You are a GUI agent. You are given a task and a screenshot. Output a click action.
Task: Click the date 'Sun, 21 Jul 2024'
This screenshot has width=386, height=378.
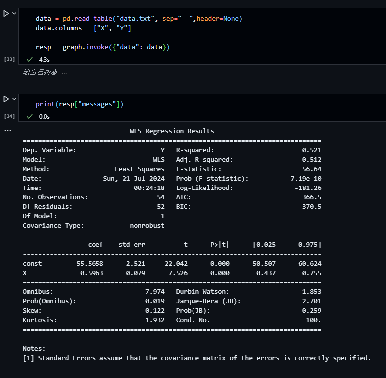tap(134, 179)
